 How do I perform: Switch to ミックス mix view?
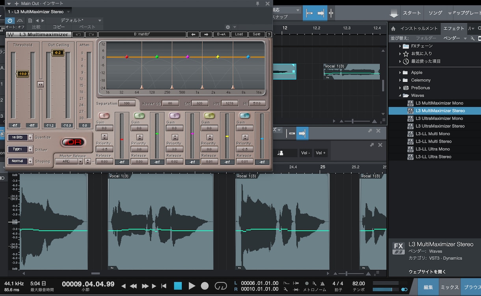point(449,287)
